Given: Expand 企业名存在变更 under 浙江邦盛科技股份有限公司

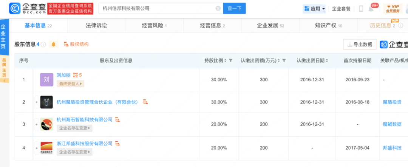Looking at the screenshot, I should [x=74, y=152].
